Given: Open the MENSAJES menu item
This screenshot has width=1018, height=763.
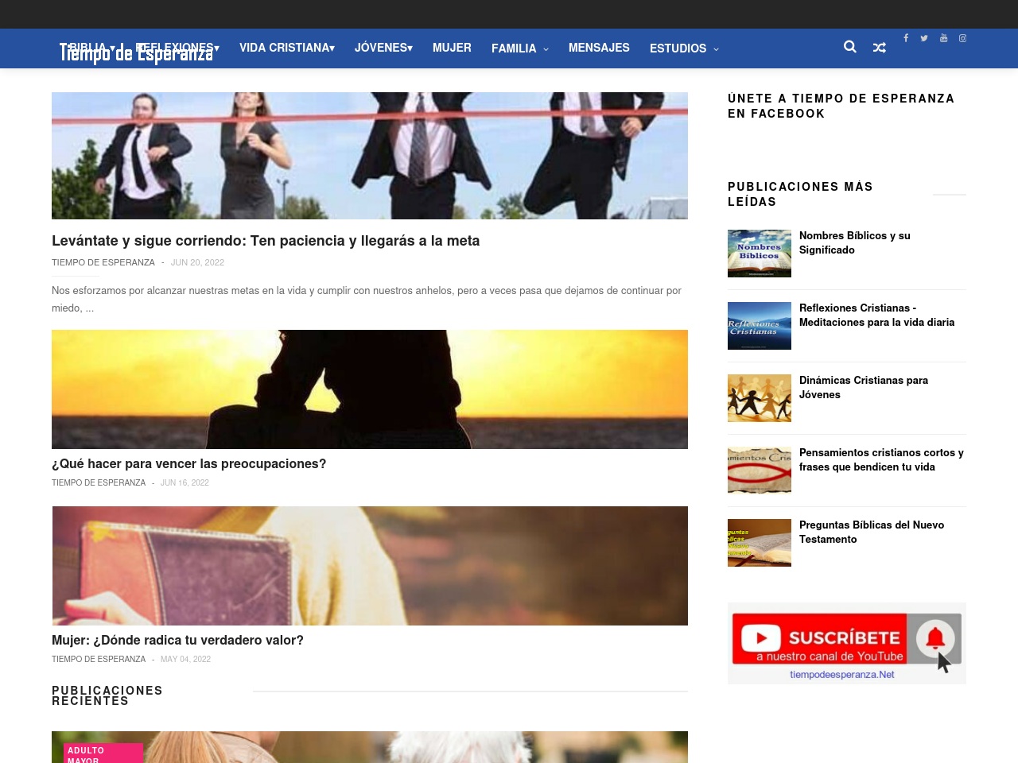Looking at the screenshot, I should [599, 48].
